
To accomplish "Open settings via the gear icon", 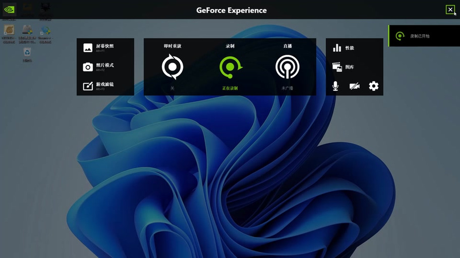I will (x=373, y=86).
